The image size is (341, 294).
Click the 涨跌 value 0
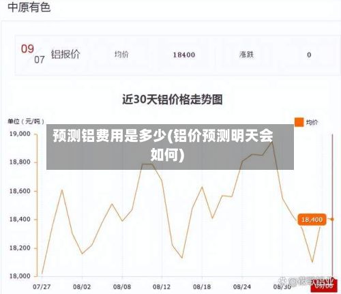[x=309, y=55]
